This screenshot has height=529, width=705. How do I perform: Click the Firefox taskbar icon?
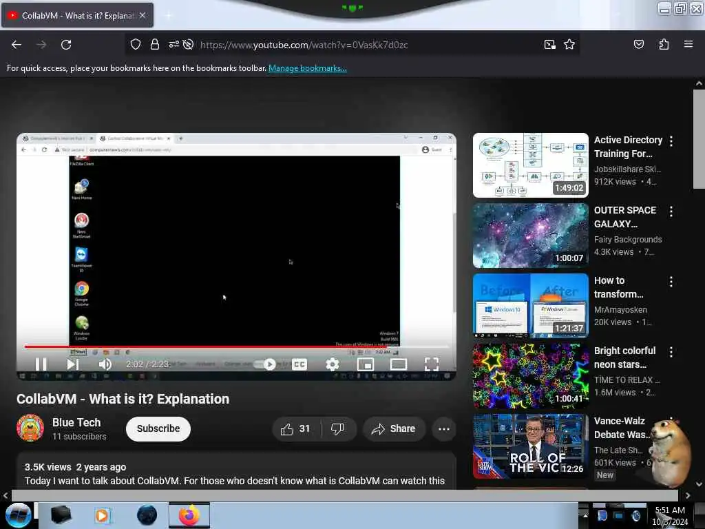(189, 515)
